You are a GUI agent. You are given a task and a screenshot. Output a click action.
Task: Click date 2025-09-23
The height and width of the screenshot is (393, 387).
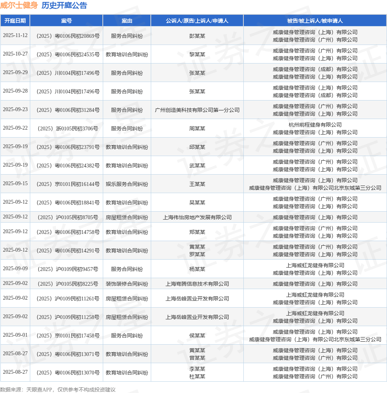point(15,109)
